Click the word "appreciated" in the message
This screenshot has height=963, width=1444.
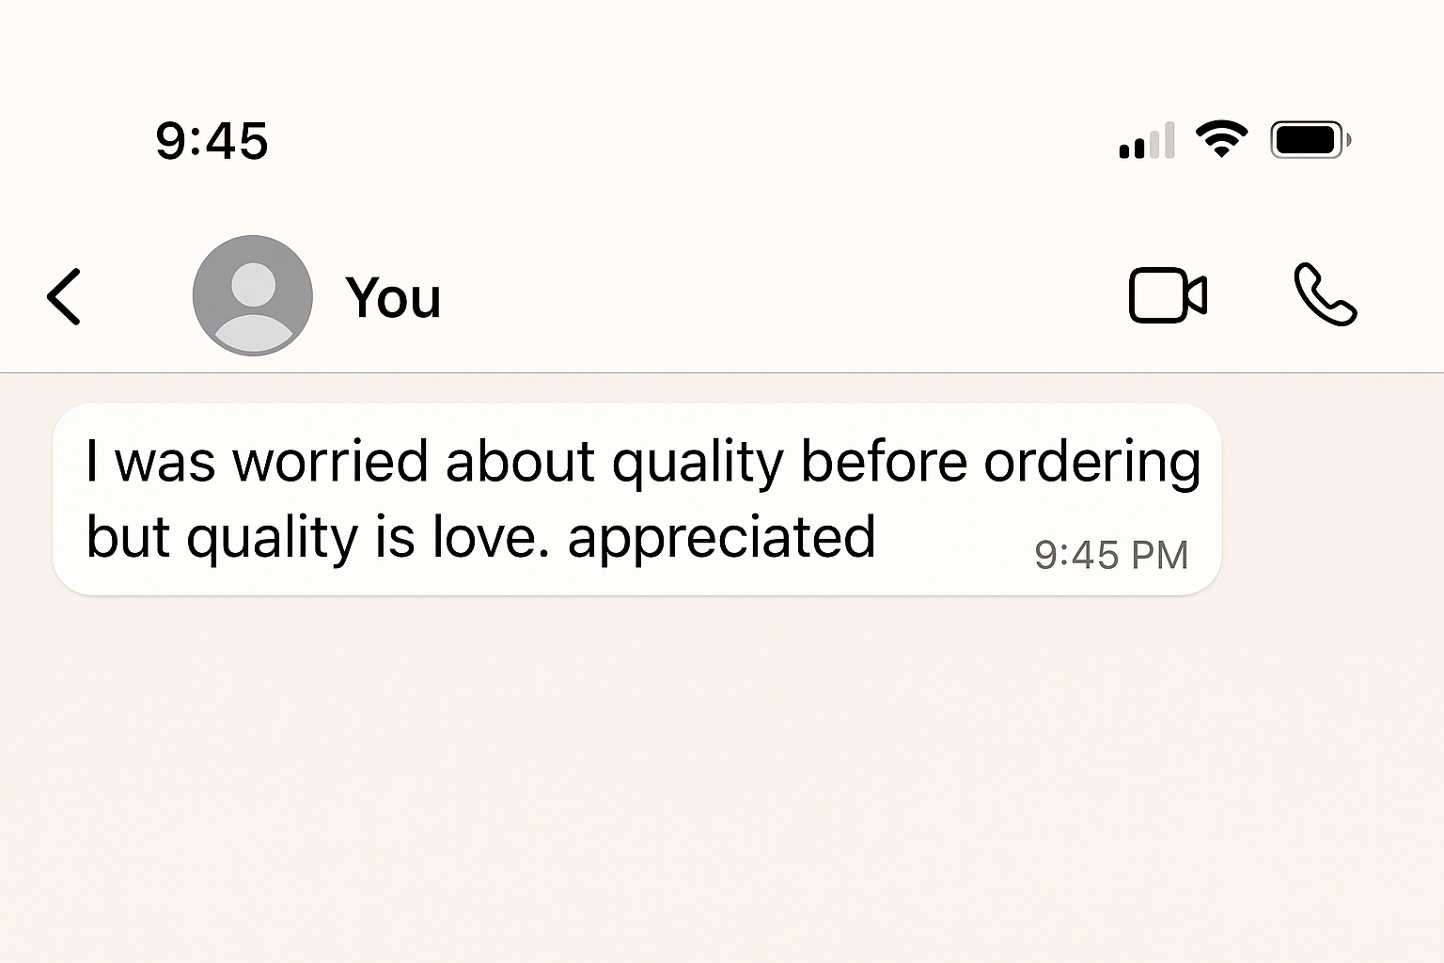click(x=721, y=537)
